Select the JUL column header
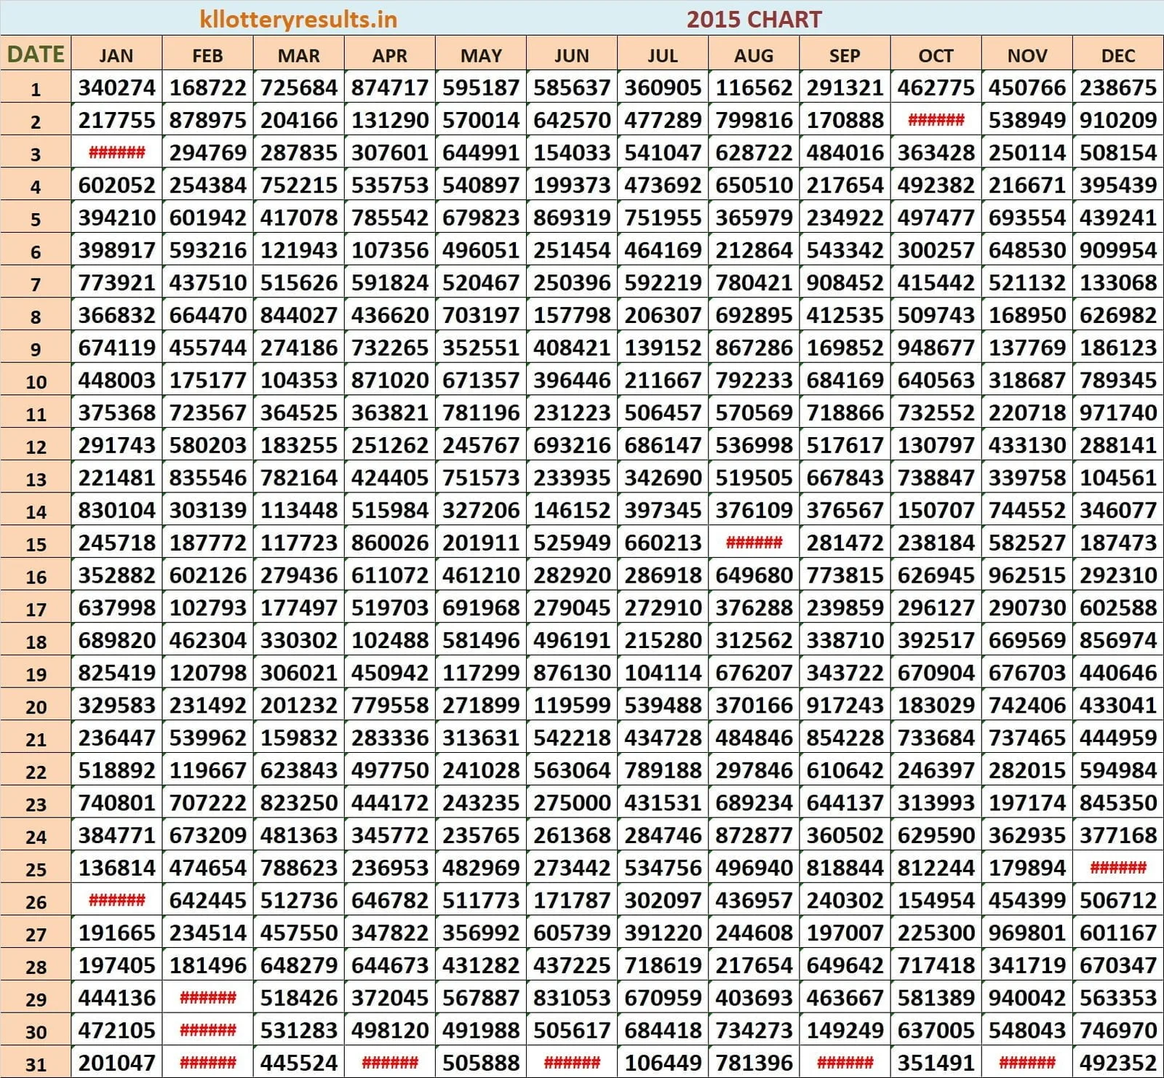Image resolution: width=1164 pixels, height=1078 pixels. click(662, 55)
